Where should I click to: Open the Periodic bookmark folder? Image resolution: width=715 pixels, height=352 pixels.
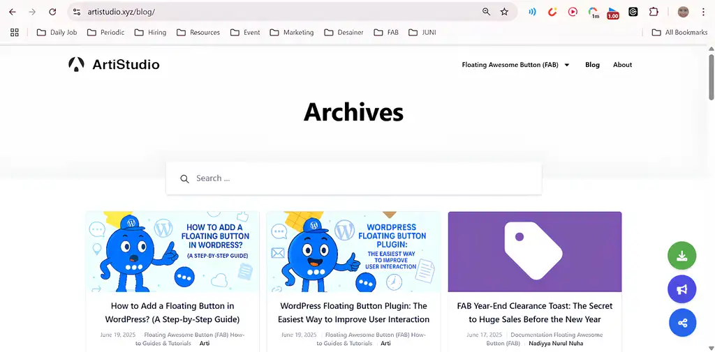(x=106, y=32)
